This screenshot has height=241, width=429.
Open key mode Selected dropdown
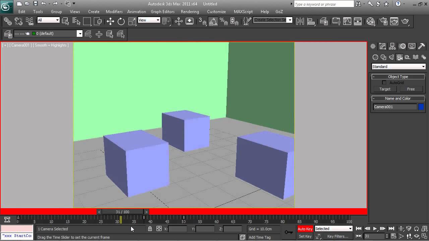[x=333, y=229]
